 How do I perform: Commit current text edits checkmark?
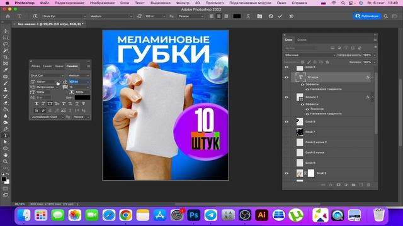[280, 16]
